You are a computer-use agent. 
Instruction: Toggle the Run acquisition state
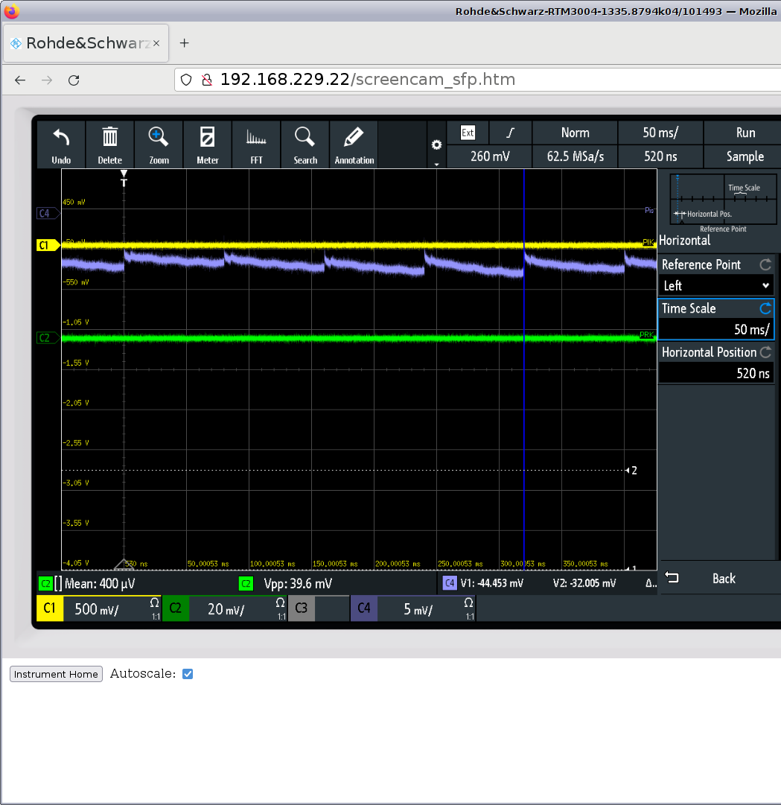745,133
